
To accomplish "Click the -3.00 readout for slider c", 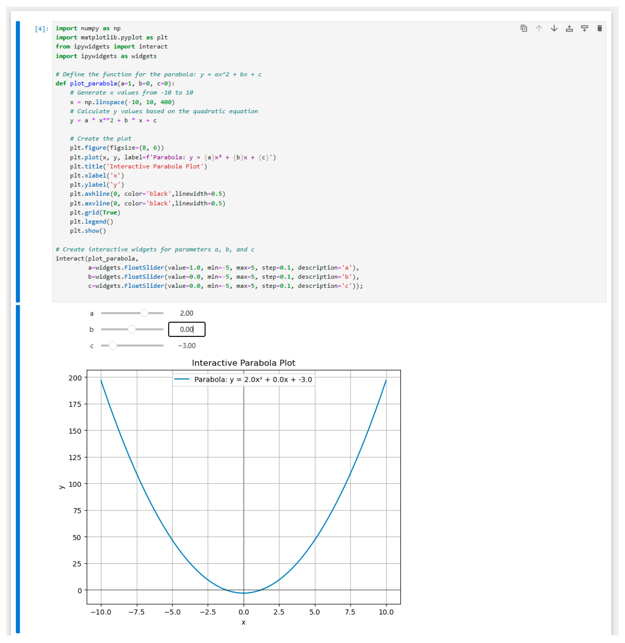I will 187,346.
